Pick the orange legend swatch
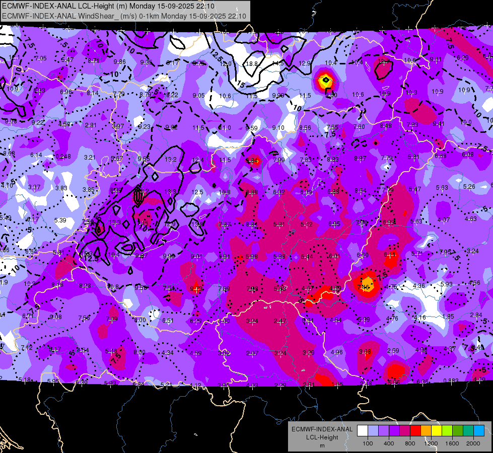 point(426,431)
